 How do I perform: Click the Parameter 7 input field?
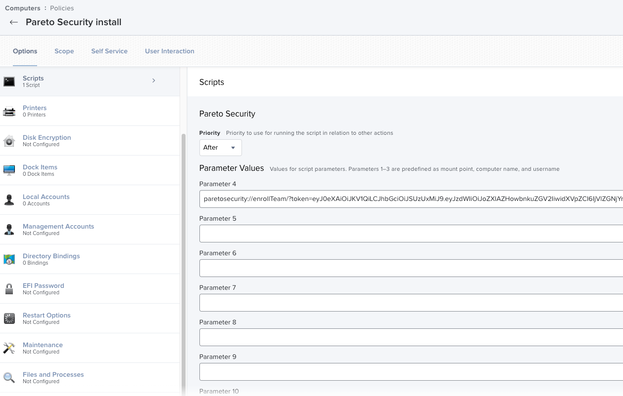click(x=411, y=303)
